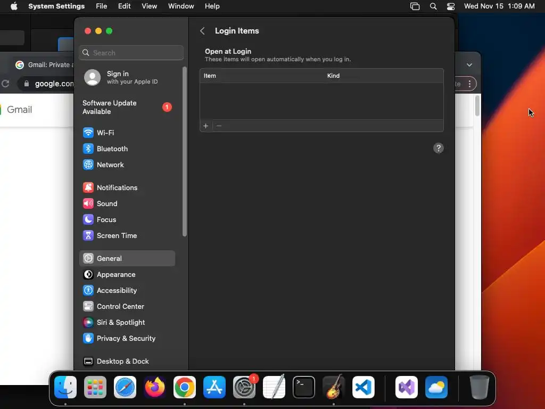The height and width of the screenshot is (409, 545).
Task: Open the Help menu
Action: click(212, 6)
